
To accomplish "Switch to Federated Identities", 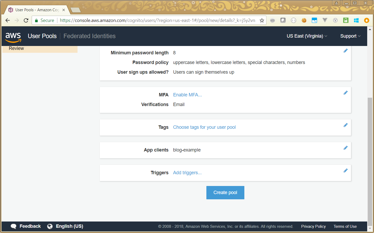I will pos(89,36).
